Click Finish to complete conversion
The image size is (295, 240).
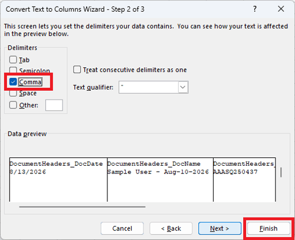click(268, 228)
